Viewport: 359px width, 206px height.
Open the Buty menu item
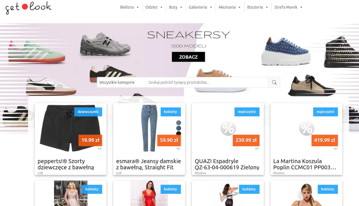(x=173, y=7)
